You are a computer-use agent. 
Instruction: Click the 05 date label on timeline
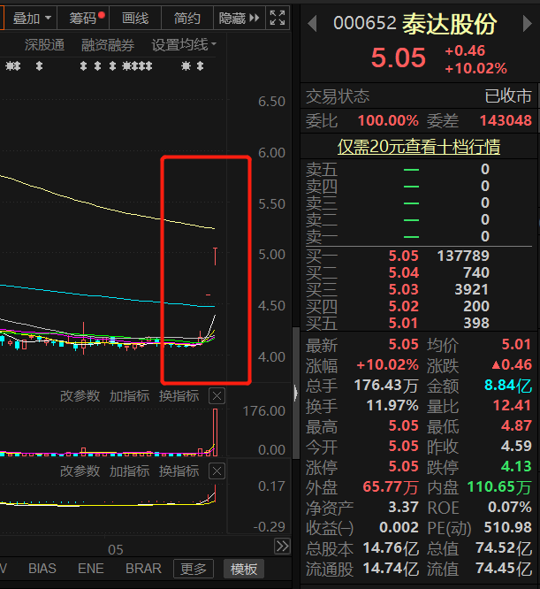(116, 550)
